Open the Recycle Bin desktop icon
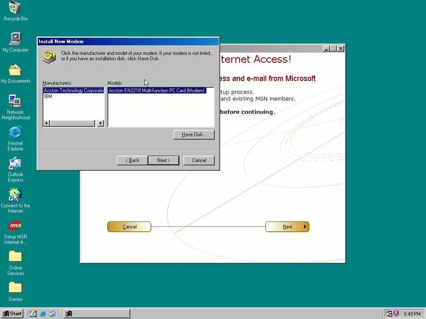 (x=15, y=8)
